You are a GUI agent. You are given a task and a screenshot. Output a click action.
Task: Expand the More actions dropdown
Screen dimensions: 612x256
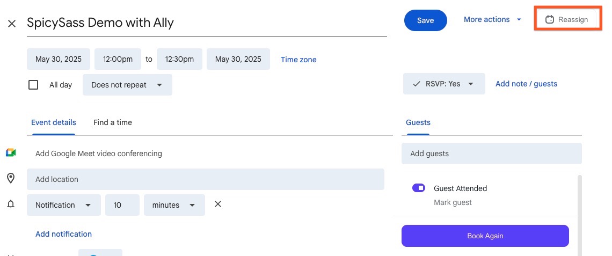[x=493, y=19]
